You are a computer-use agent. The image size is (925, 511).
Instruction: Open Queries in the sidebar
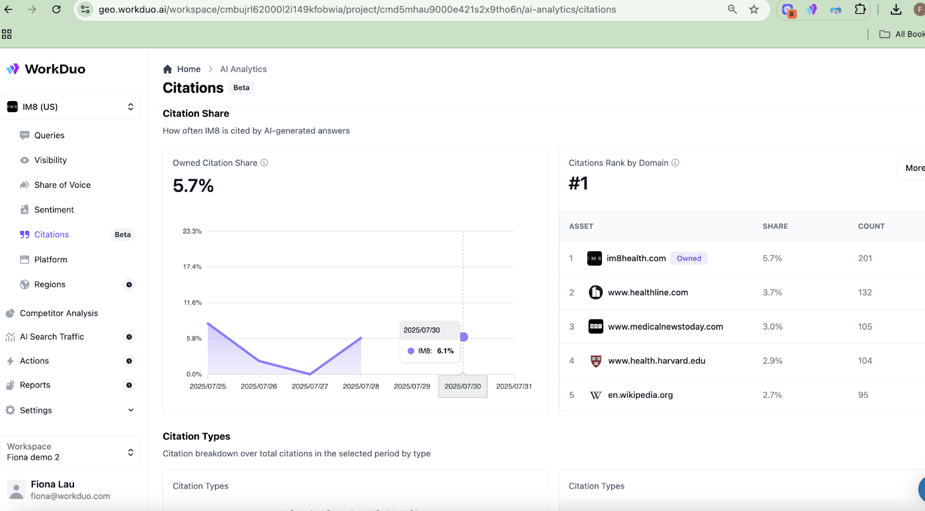[x=49, y=135]
